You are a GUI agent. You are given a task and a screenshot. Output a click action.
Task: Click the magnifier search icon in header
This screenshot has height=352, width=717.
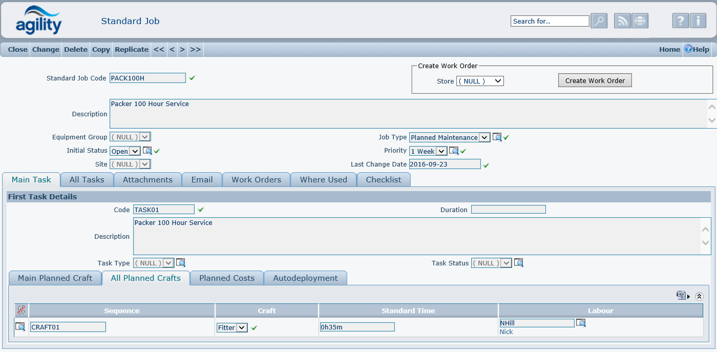[599, 21]
